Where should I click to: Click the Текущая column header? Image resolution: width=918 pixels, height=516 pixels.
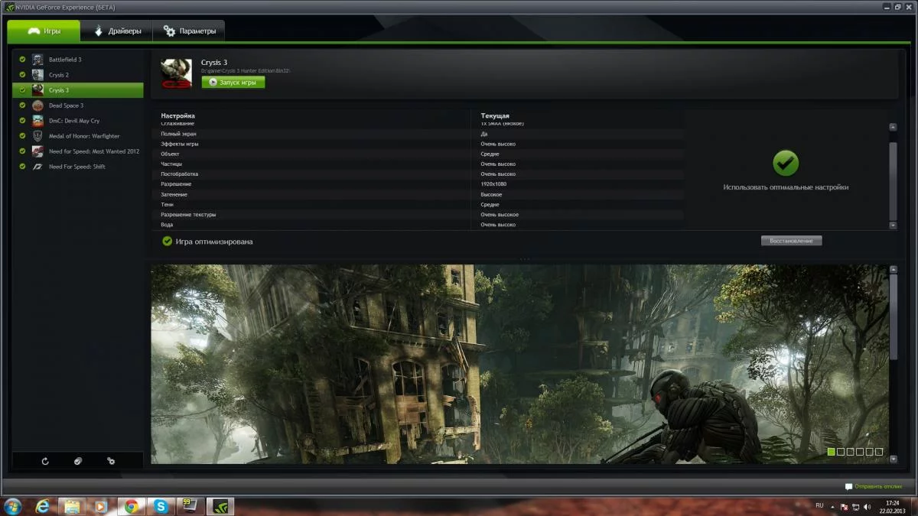coord(495,116)
